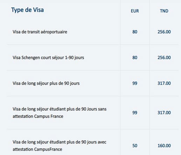Select the student visa 'sans attestation Campus France' label
The image size is (181, 155).
(60, 113)
